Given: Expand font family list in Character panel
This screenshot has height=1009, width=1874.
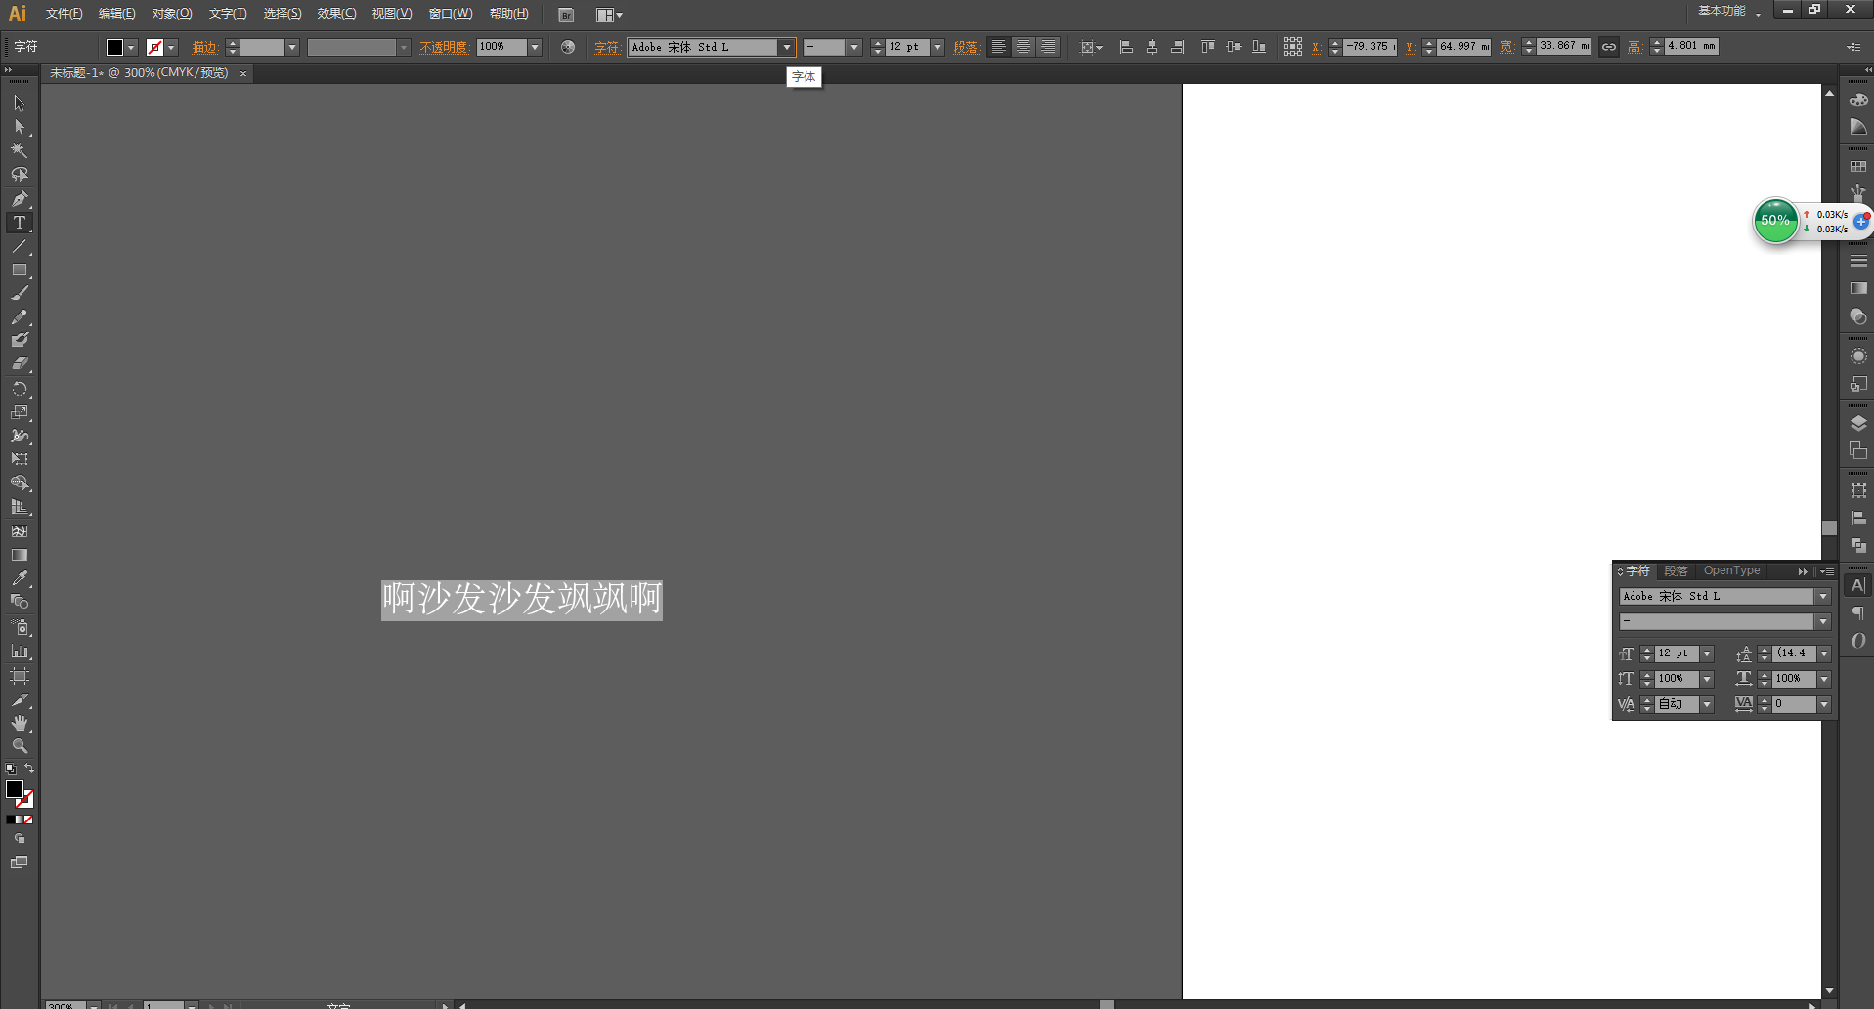Looking at the screenshot, I should click(1823, 596).
